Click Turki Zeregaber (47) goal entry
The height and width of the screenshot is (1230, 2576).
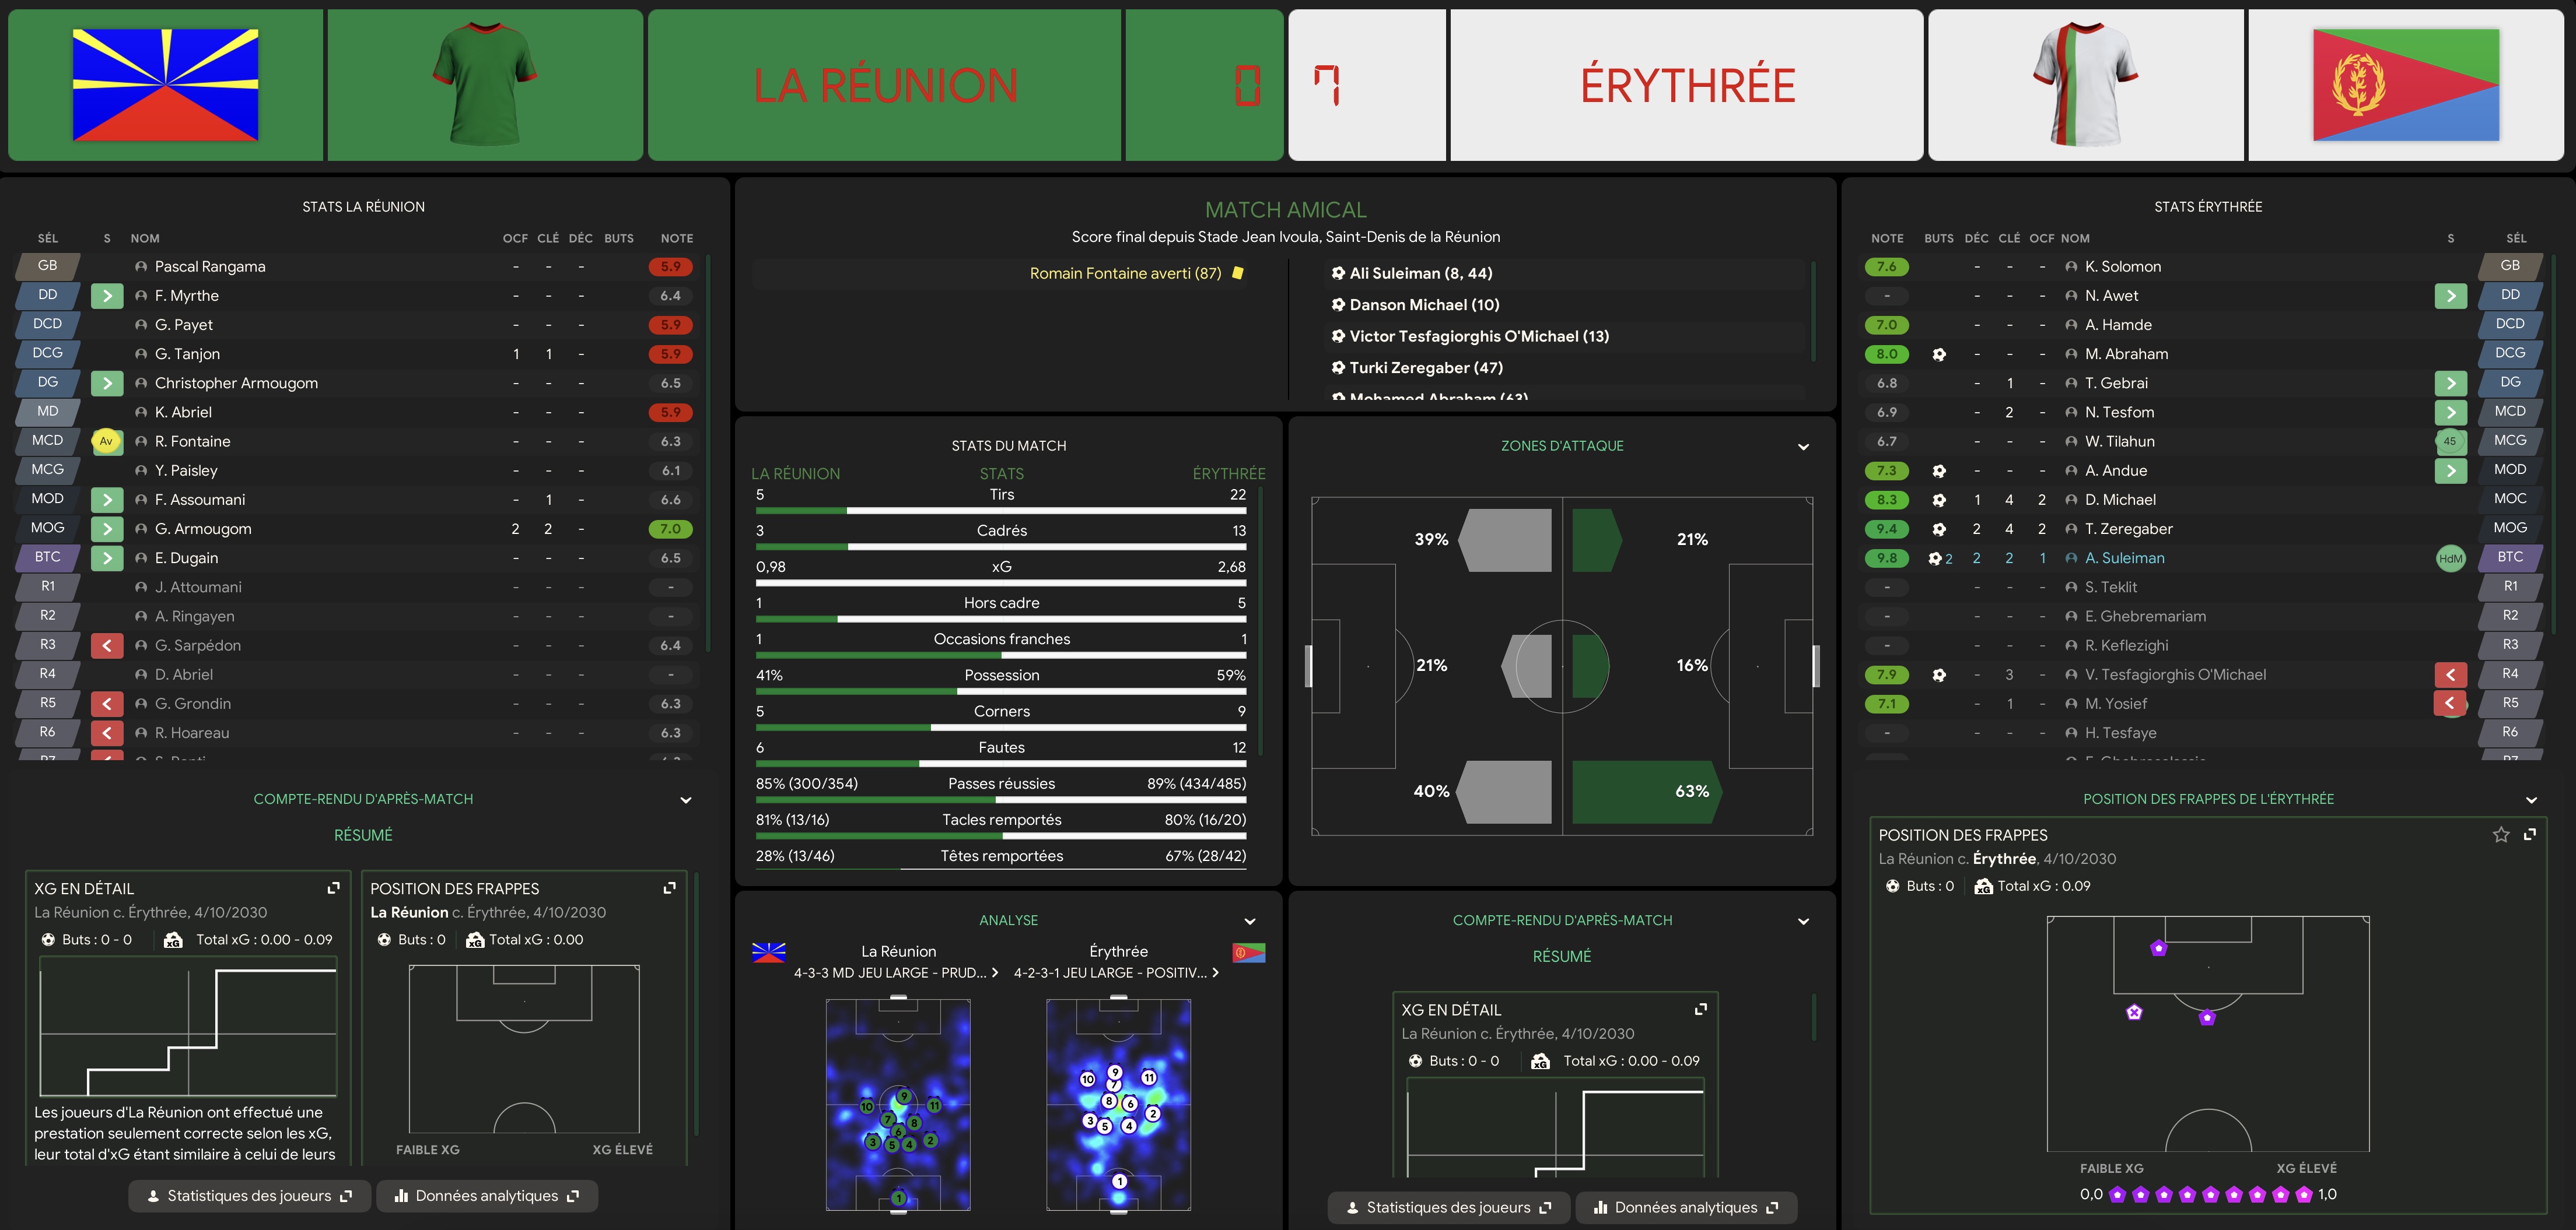[1426, 368]
